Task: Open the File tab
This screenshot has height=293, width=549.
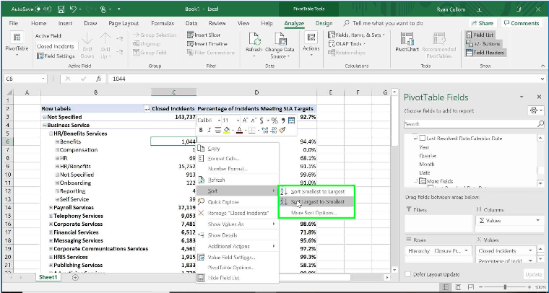Action: (x=13, y=23)
